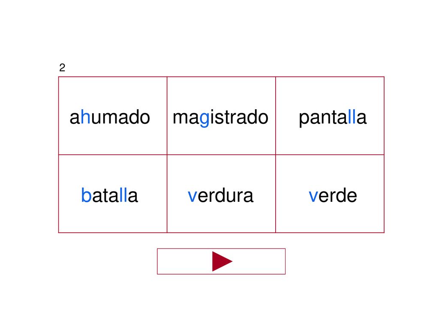
Task: Select the cell containing the word ahumado
Action: pos(113,116)
